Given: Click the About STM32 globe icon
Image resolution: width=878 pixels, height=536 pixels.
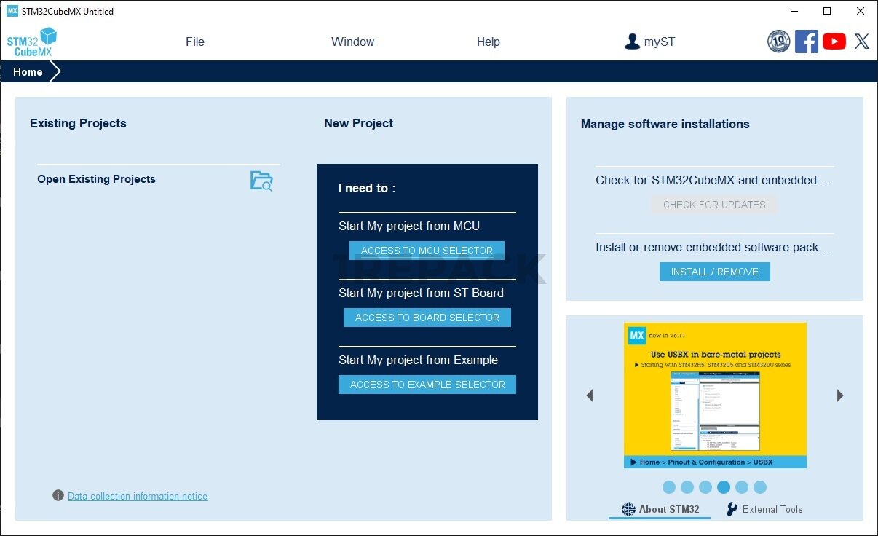Looking at the screenshot, I should 628,509.
